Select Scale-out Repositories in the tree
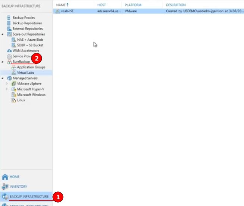Screen dimensions: 244x206 pos(29,34)
